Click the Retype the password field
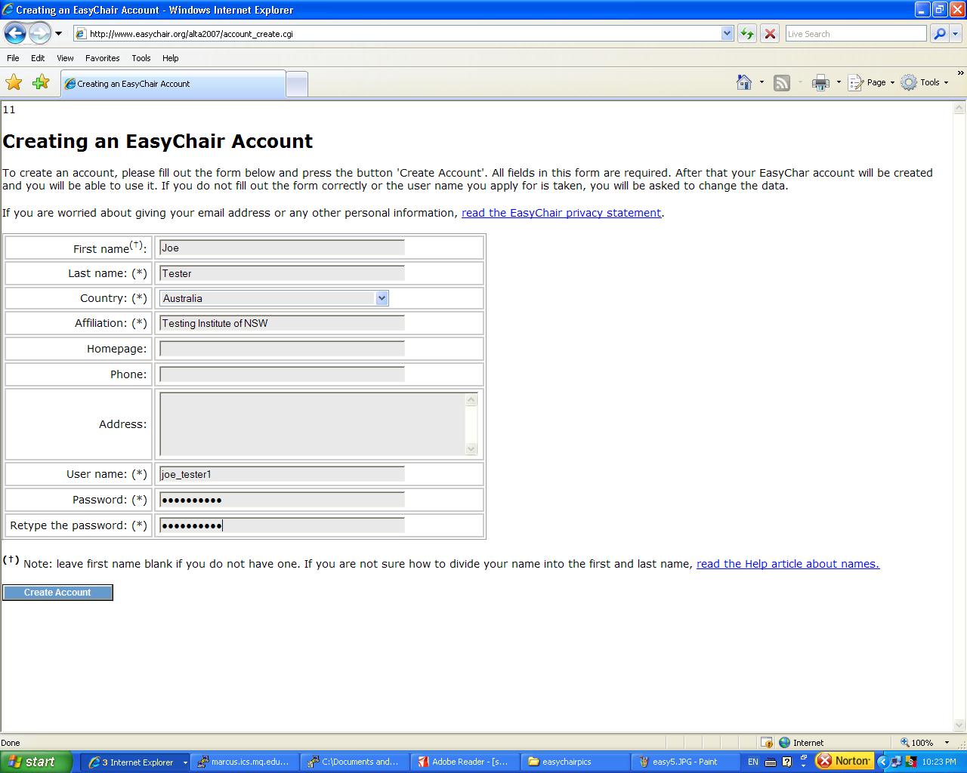Image resolution: width=967 pixels, height=773 pixels. [282, 525]
